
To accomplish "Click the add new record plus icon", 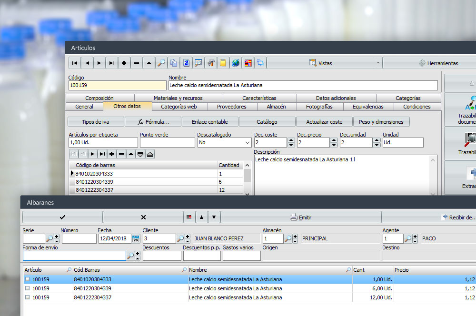I will pyautogui.click(x=124, y=63).
